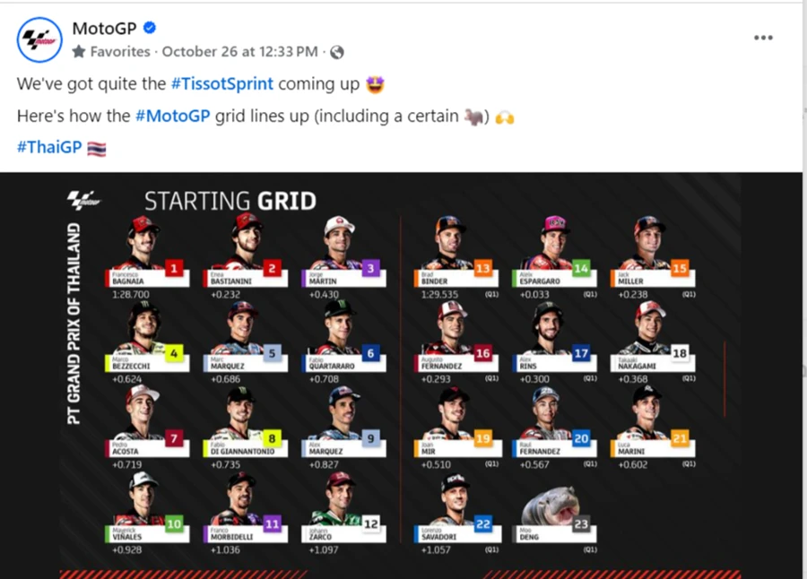Viewport: 807px width, 579px height.
Task: Click the Starting Grid heading
Action: pos(230,201)
